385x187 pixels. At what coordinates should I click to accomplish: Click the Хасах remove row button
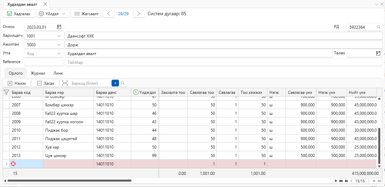click(x=46, y=83)
